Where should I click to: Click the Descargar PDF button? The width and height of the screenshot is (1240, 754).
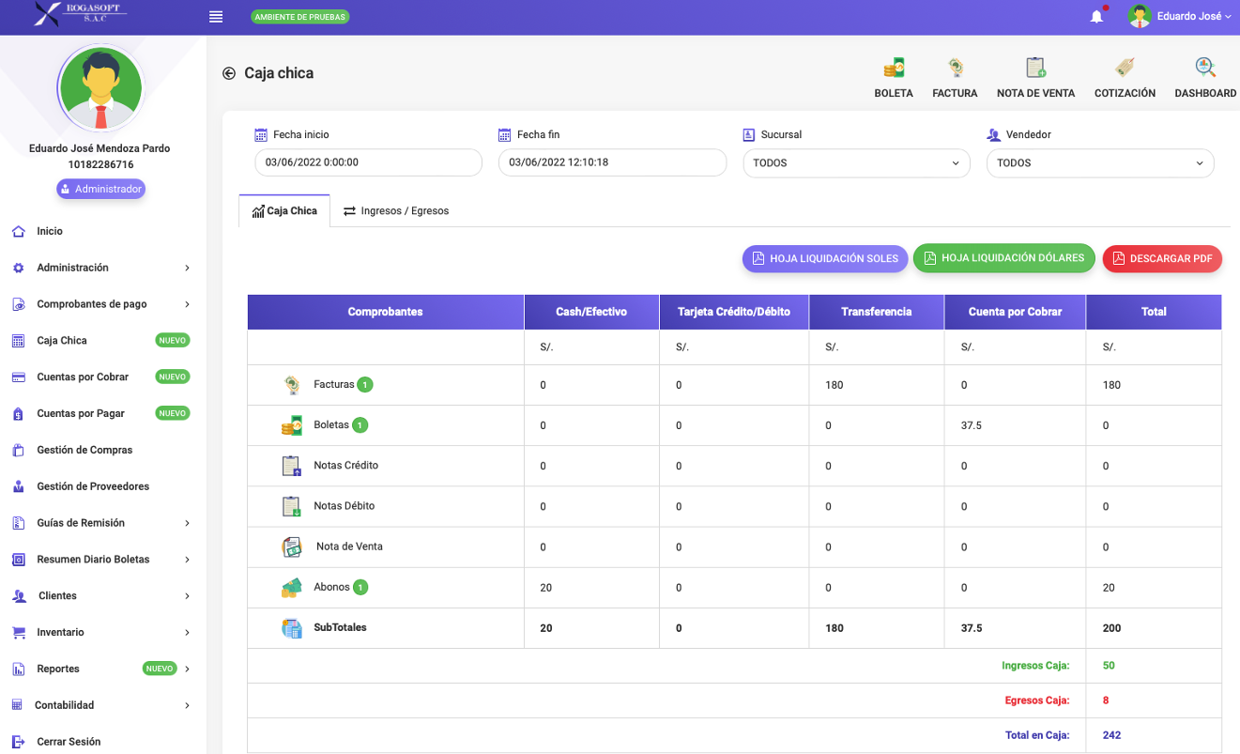(1161, 259)
